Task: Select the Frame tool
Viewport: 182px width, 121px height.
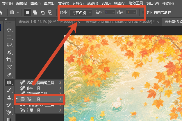Action: click(x=9, y=67)
